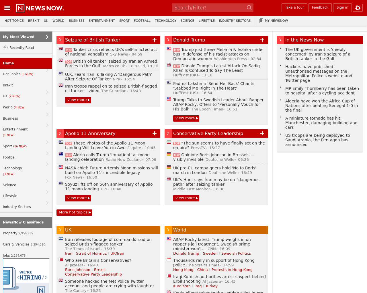The image size is (367, 293).
Task: Switch to the FOOTBALL tab
Action: [142, 20]
